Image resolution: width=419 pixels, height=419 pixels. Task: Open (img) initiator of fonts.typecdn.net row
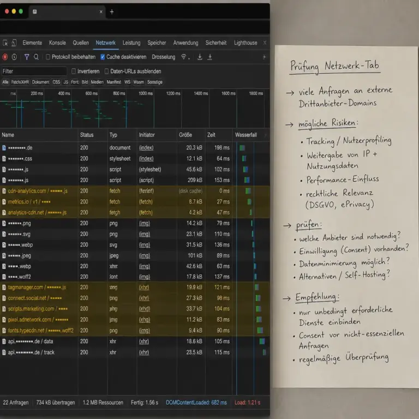[x=144, y=331]
